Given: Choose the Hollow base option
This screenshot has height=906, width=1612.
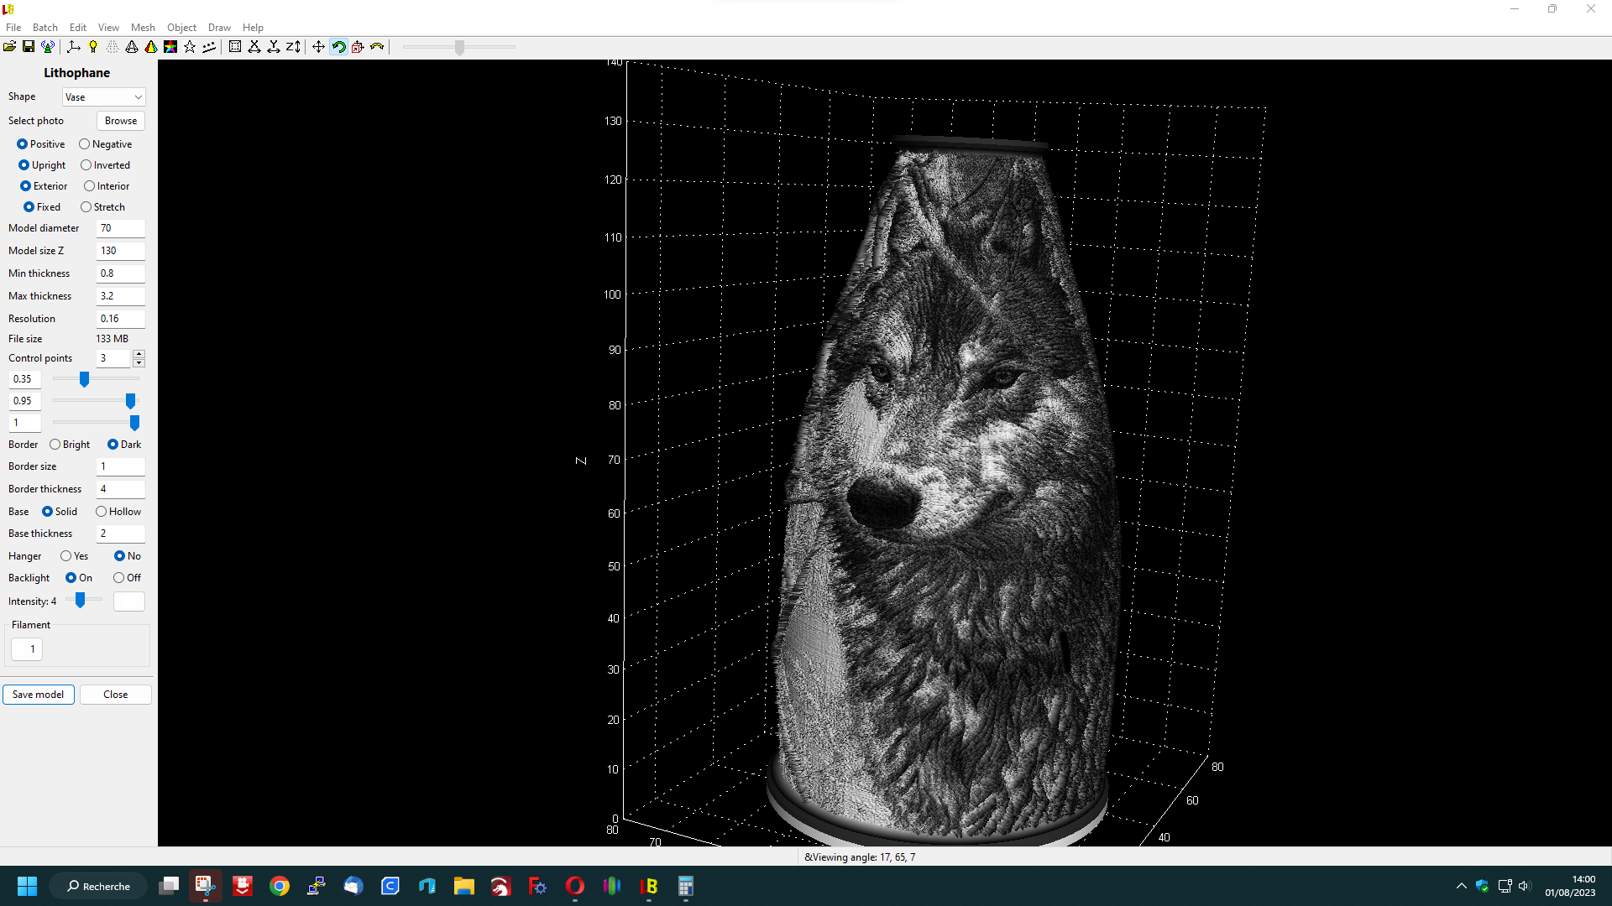Looking at the screenshot, I should coord(102,512).
